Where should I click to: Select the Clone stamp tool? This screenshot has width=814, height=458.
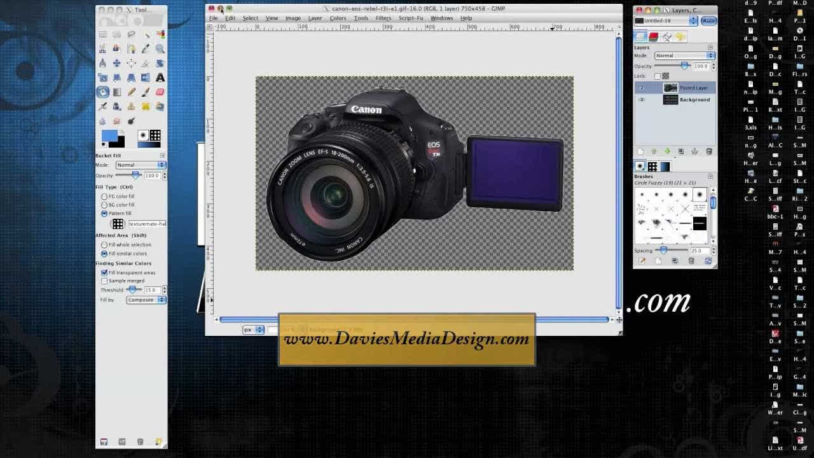131,106
